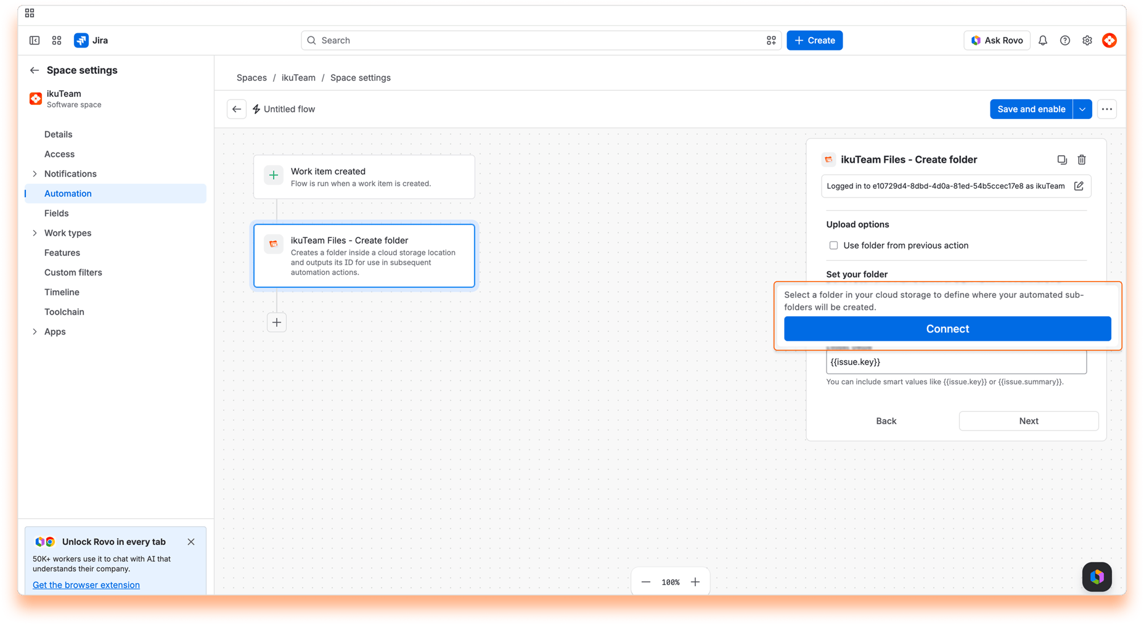The height and width of the screenshot is (625, 1144).
Task: Duplicate the Create folder action
Action: tap(1062, 160)
